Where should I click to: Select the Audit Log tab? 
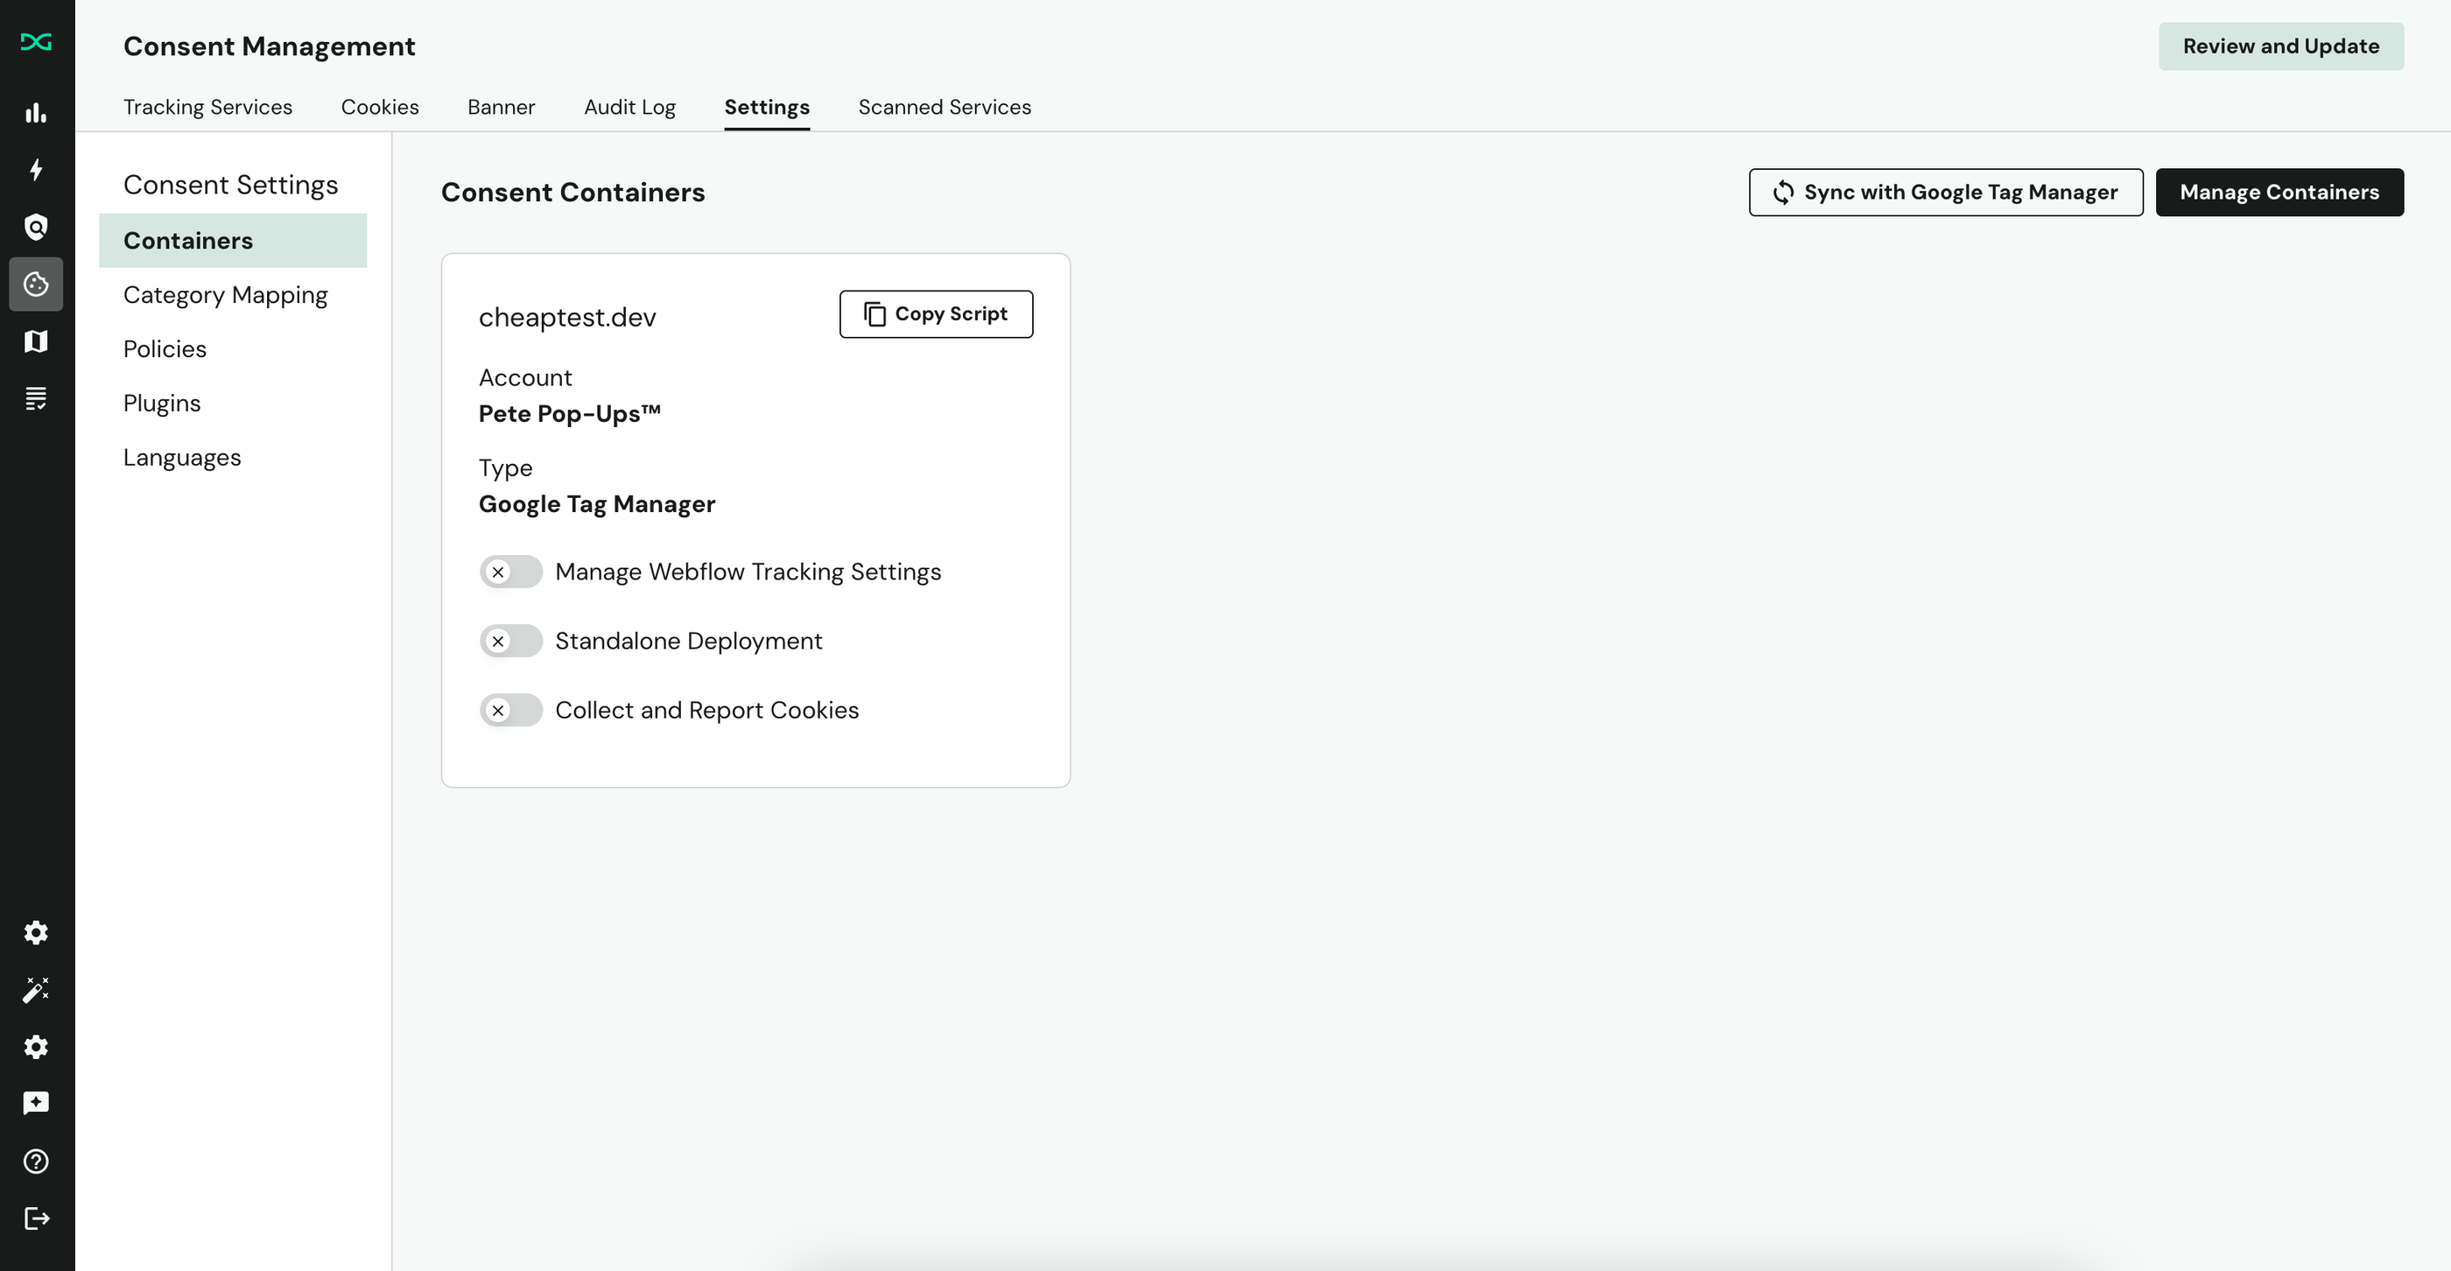(x=629, y=107)
